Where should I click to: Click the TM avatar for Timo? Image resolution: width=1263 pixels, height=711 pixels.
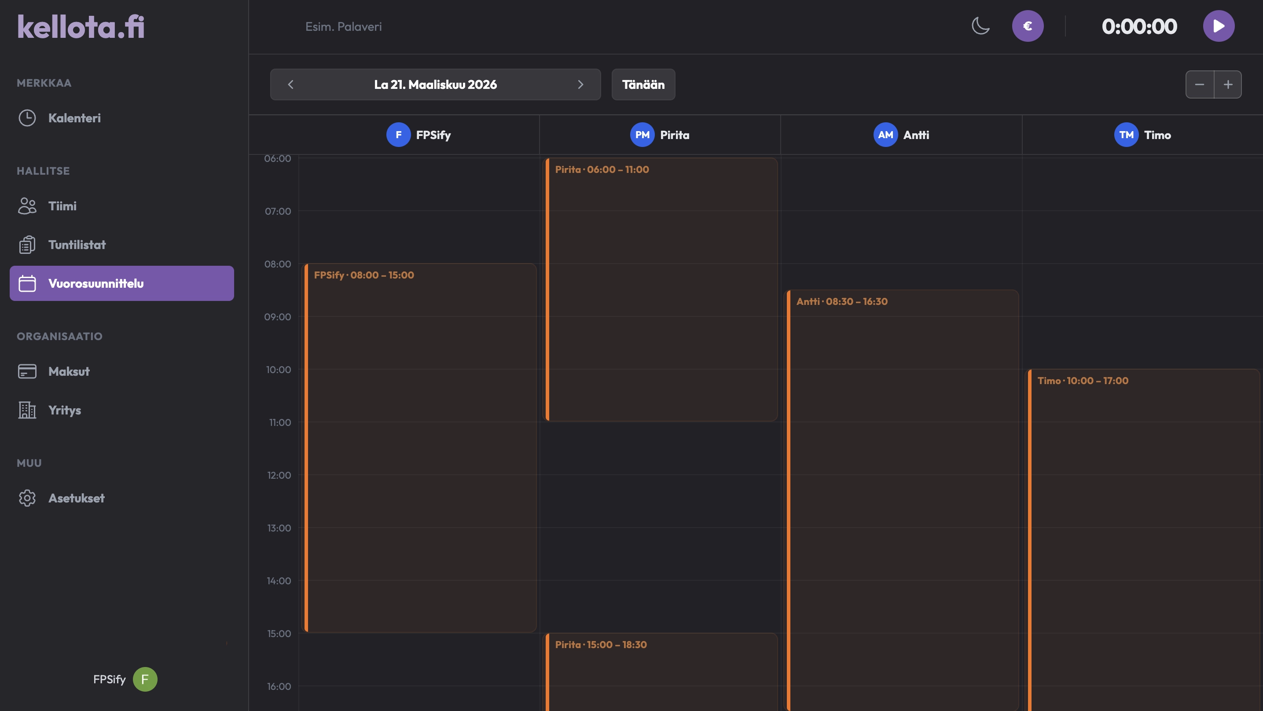click(1126, 135)
